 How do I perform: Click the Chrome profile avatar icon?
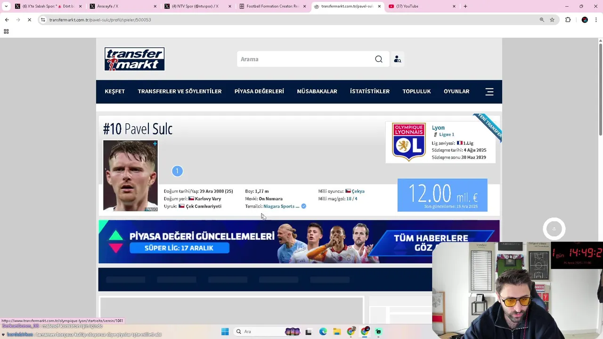pos(585,20)
